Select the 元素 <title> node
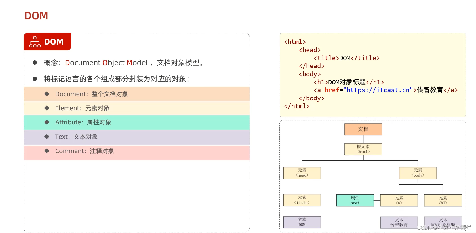 (x=302, y=200)
